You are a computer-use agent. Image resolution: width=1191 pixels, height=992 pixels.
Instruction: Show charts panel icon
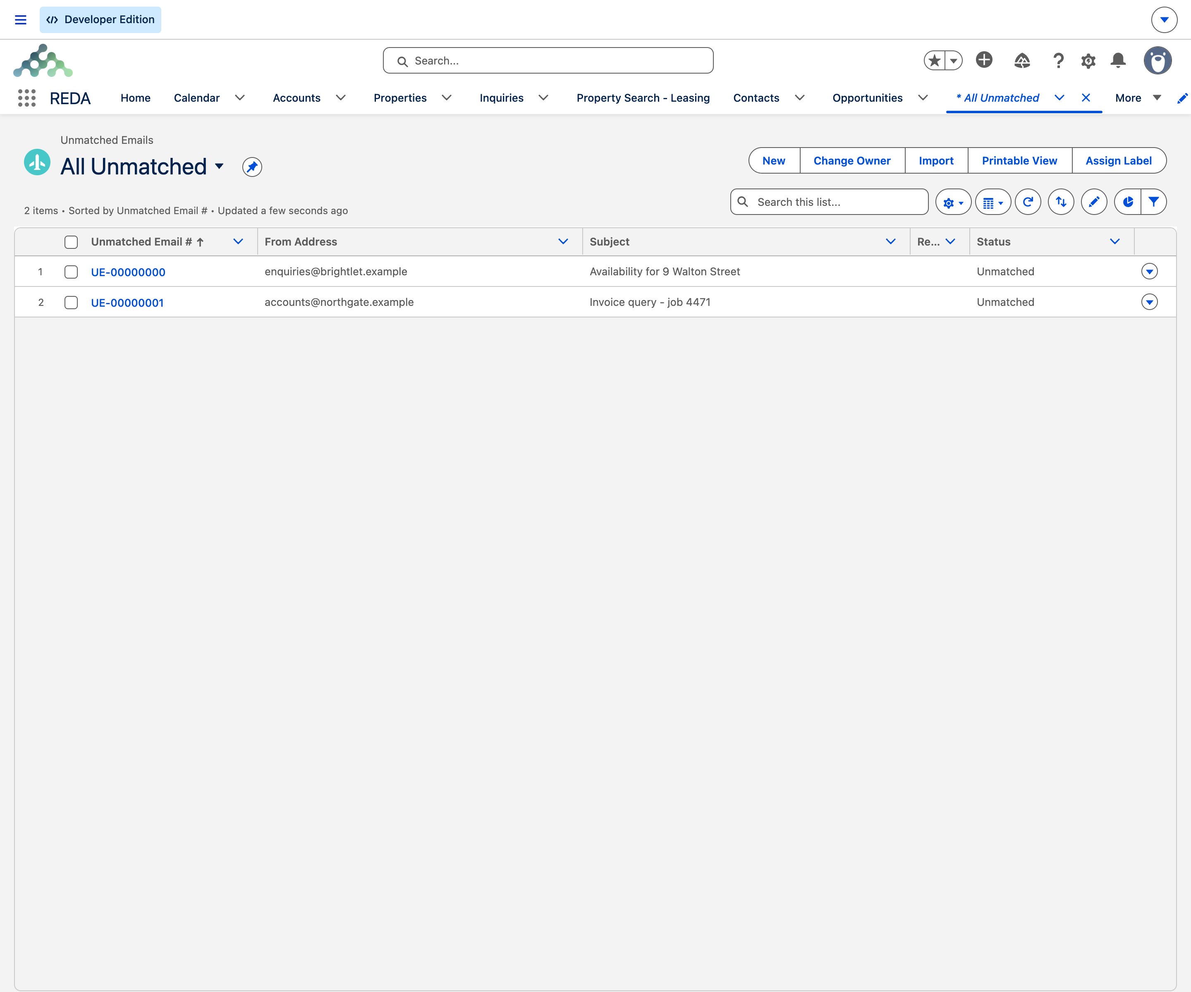point(1127,202)
